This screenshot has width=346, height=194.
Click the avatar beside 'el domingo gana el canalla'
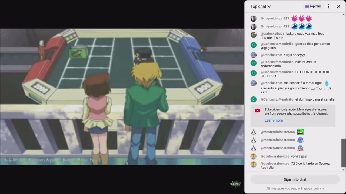point(254,99)
